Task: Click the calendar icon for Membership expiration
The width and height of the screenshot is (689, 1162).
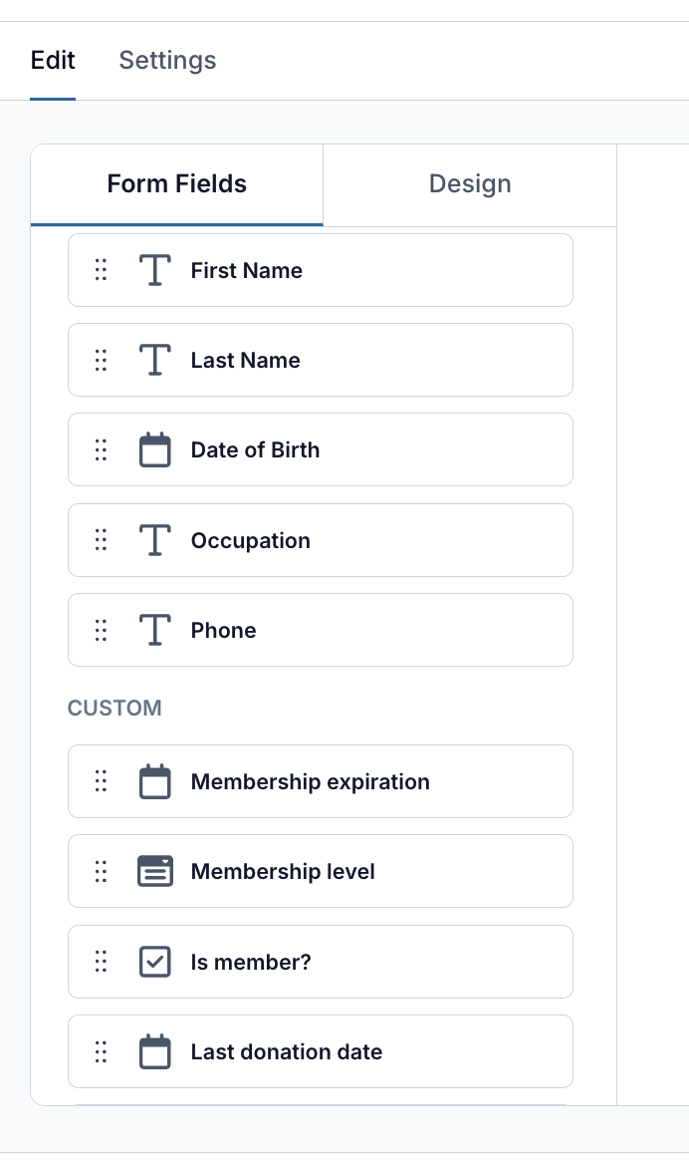Action: coord(154,782)
